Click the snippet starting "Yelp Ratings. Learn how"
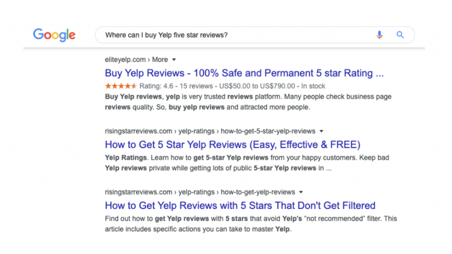The width and height of the screenshot is (452, 254). click(x=247, y=163)
